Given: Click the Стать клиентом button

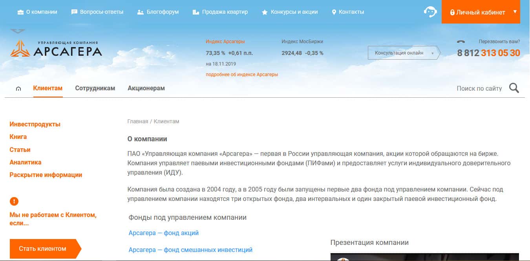Looking at the screenshot, I should point(45,249).
